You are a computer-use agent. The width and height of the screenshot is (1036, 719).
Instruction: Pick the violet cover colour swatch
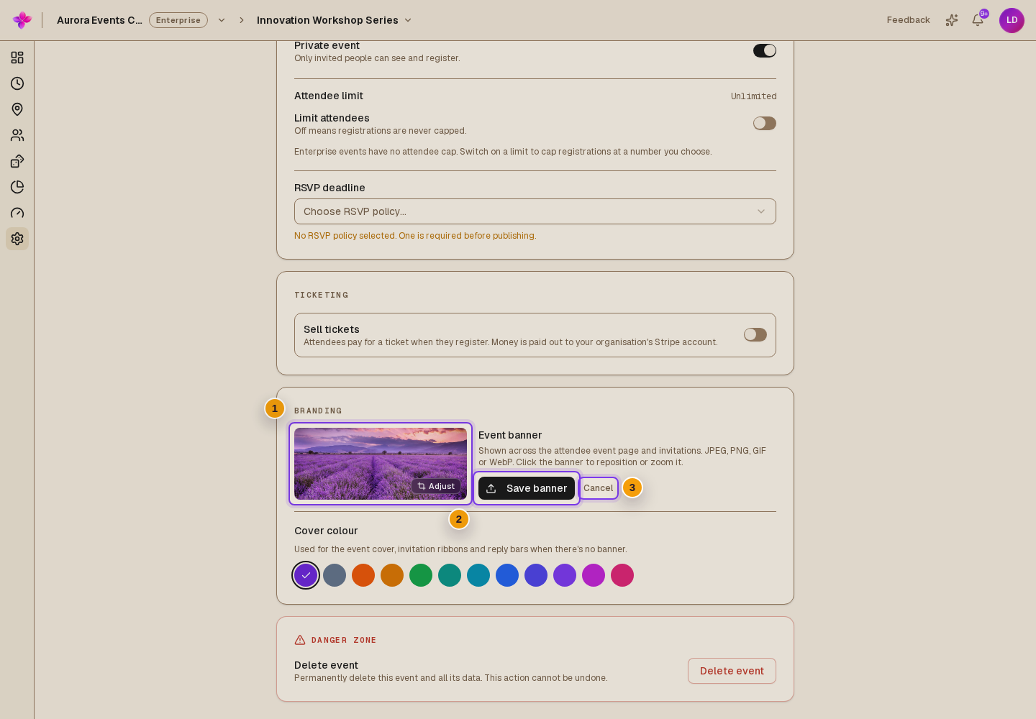click(x=565, y=575)
